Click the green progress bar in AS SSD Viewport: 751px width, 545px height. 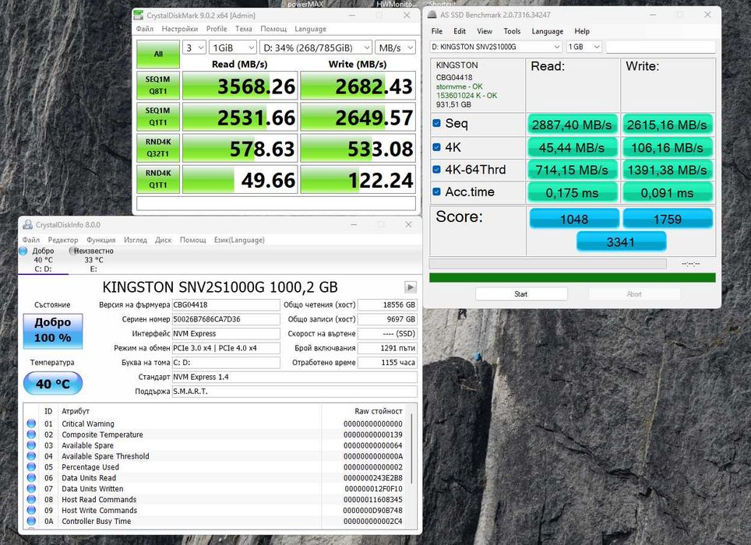pos(573,278)
